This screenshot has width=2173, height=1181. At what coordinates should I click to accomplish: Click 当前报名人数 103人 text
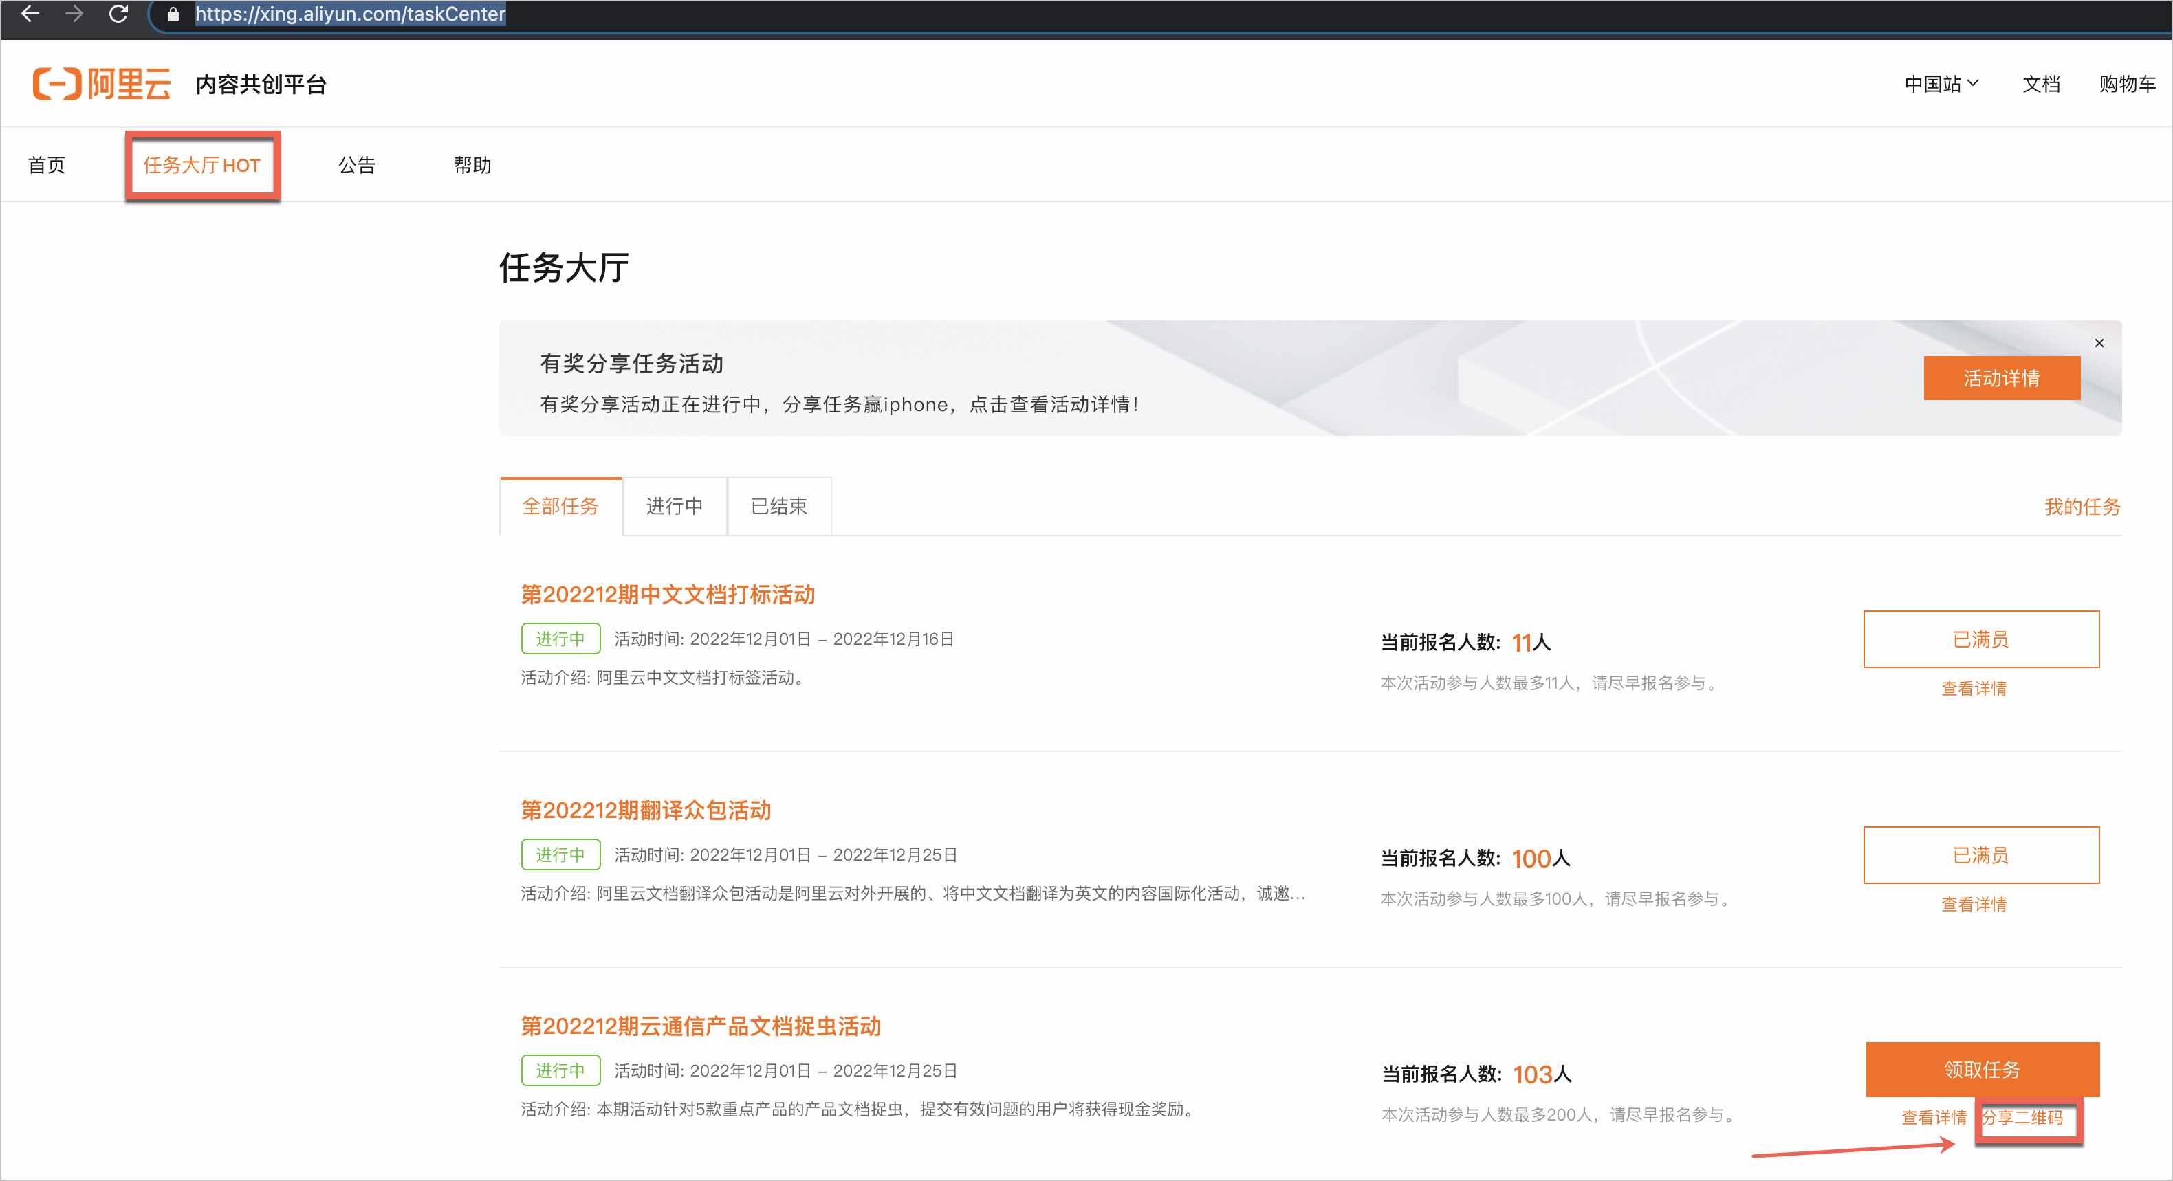click(1476, 1074)
